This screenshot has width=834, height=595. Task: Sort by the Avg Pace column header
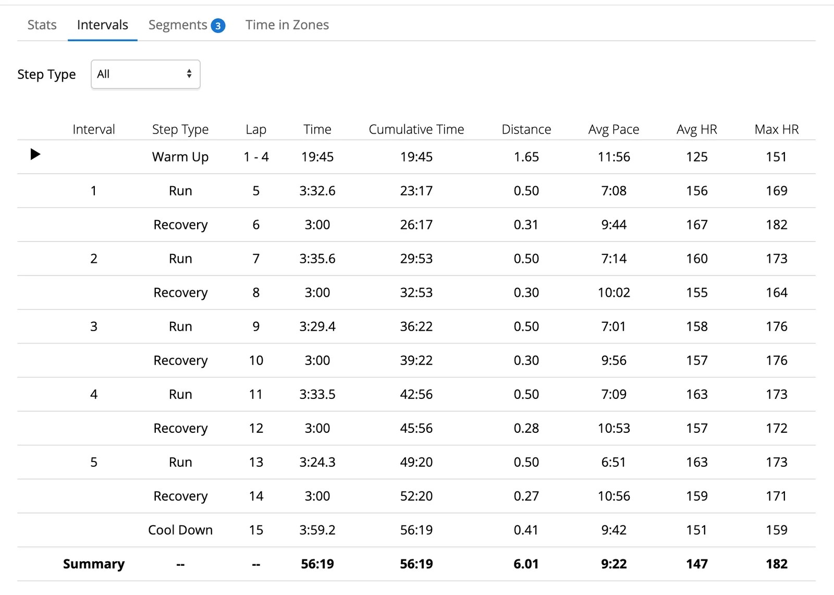(x=614, y=129)
